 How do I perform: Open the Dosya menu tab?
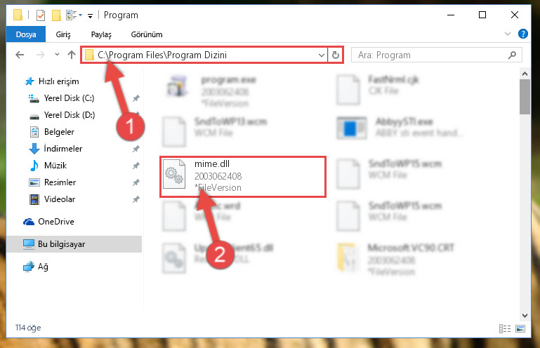tap(26, 34)
